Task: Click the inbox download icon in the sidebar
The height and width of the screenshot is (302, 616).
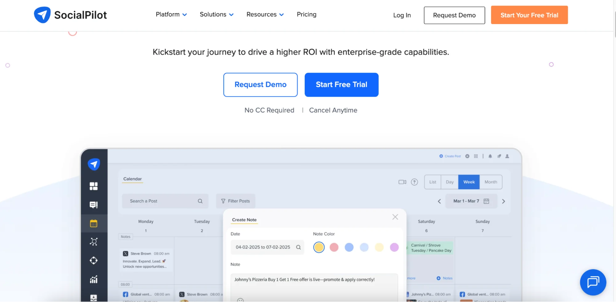Action: 94,298
